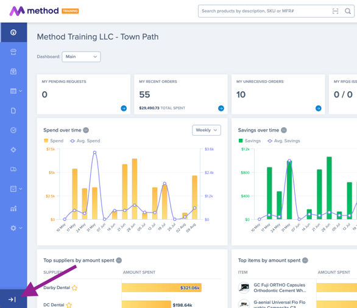Open G-aenial Universal Flo item

pyautogui.click(x=280, y=304)
